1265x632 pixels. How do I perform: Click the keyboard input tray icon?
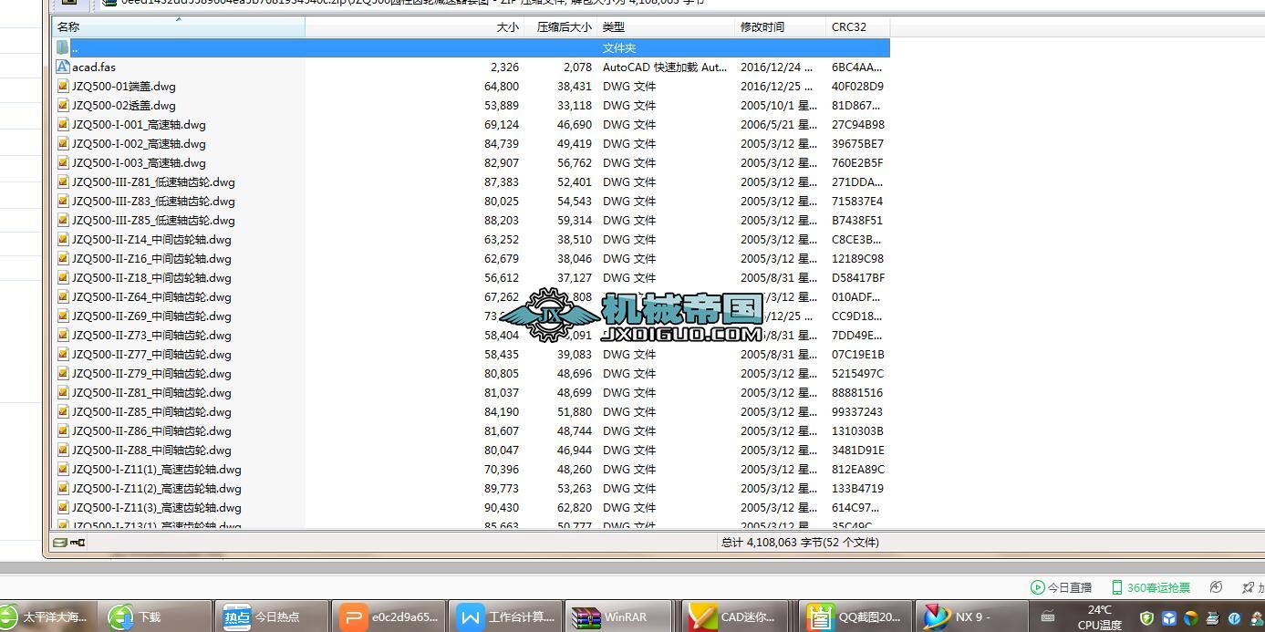[x=1048, y=617]
